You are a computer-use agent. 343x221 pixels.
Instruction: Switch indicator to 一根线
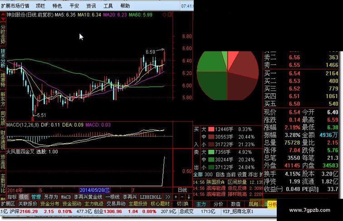click(x=112, y=196)
